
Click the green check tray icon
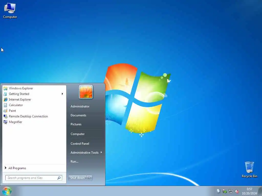(x=225, y=191)
